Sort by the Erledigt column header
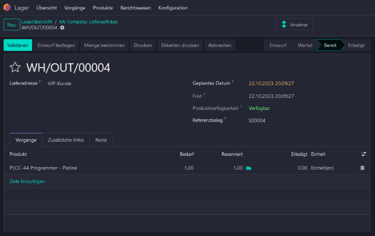 click(x=299, y=154)
